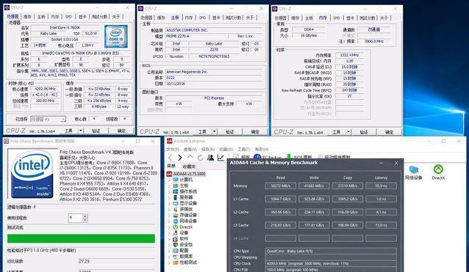Select the 安全性 shield icon in tree
Screen dimensions: 469x272
pos(176,245)
